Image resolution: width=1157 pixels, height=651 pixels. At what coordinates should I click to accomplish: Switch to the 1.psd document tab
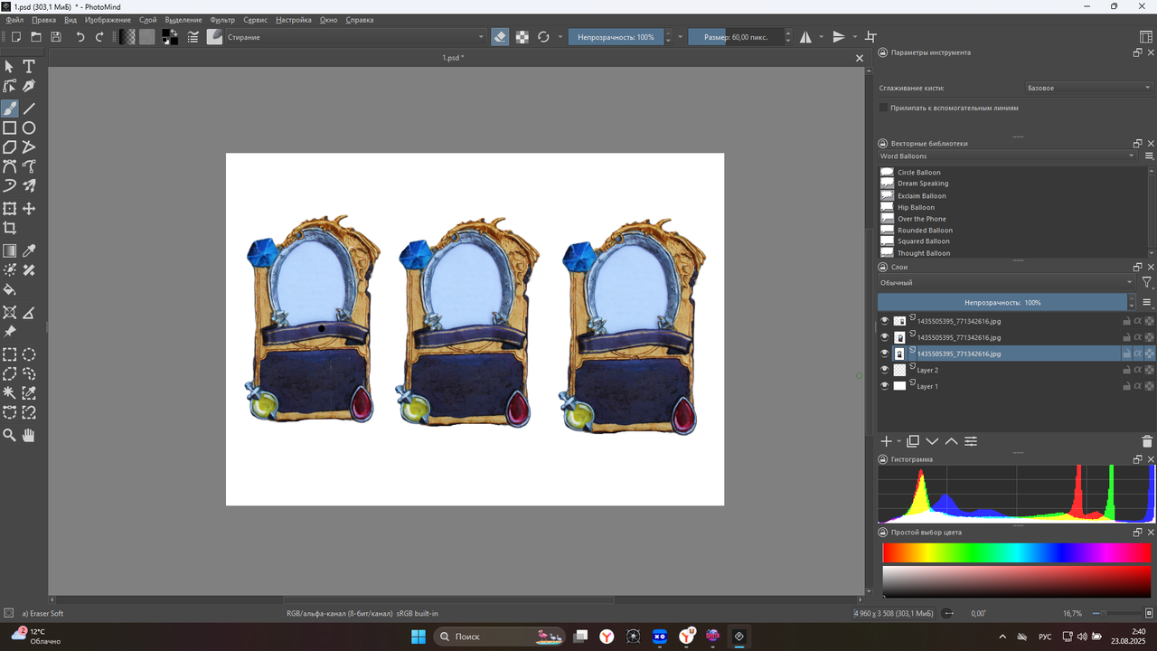tap(453, 58)
